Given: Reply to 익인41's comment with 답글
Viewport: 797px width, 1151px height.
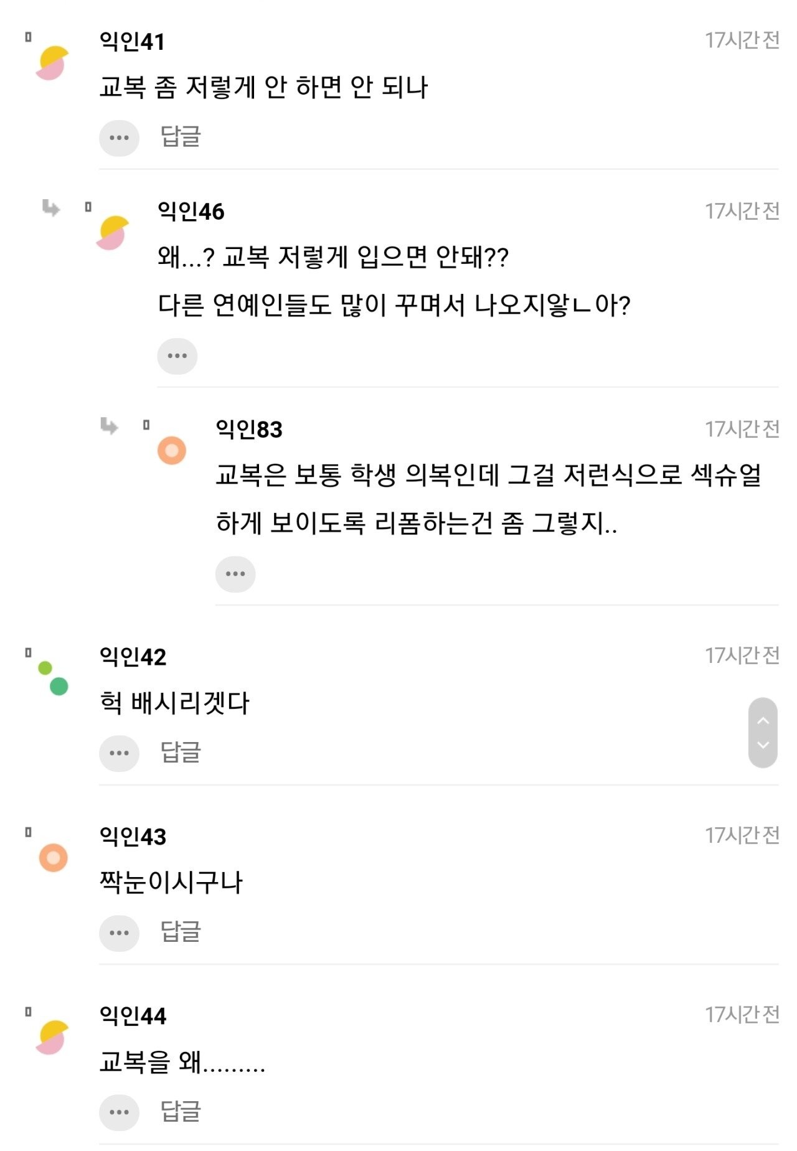Looking at the screenshot, I should 181,136.
